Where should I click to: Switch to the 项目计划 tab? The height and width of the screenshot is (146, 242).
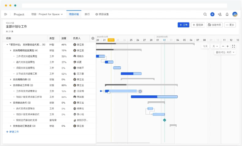tap(74, 14)
